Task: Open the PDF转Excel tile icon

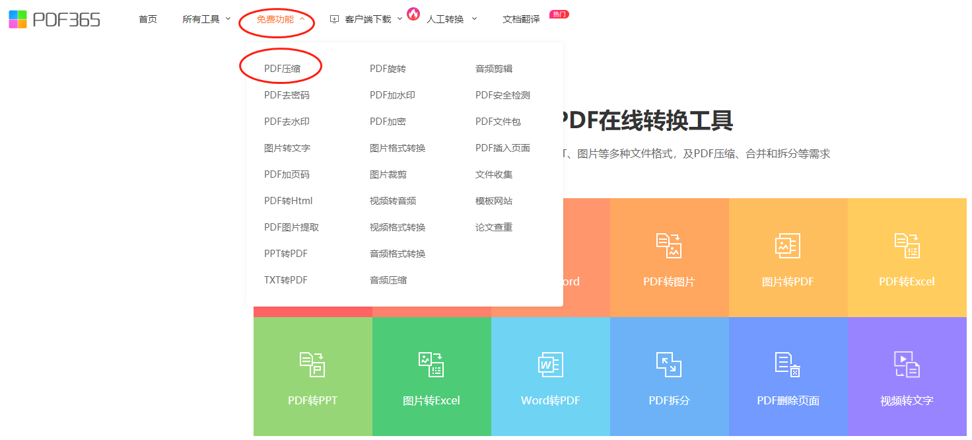Action: point(907,245)
